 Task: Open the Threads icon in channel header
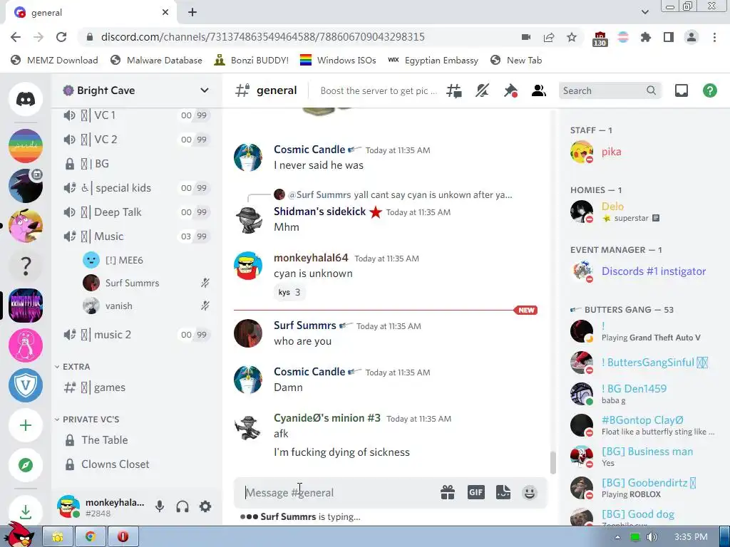pyautogui.click(x=454, y=90)
